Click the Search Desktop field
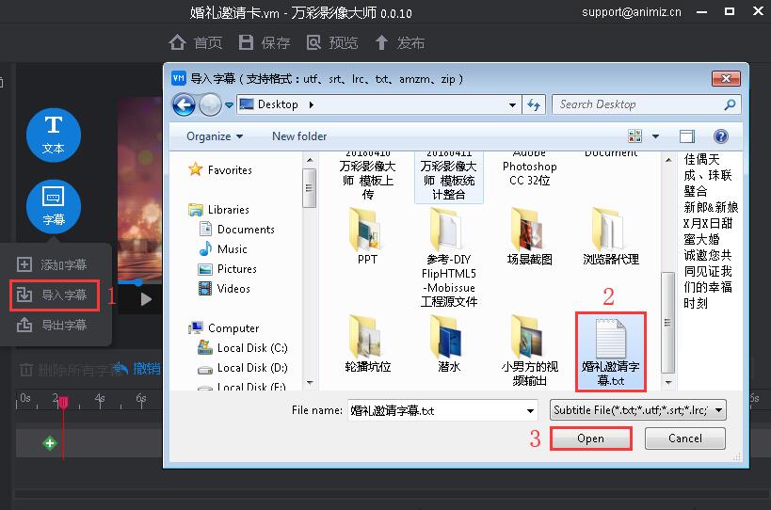This screenshot has width=771, height=510. [646, 104]
